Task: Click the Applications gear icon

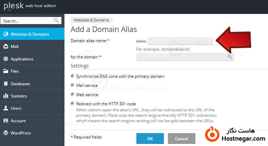Action: click(x=5, y=59)
